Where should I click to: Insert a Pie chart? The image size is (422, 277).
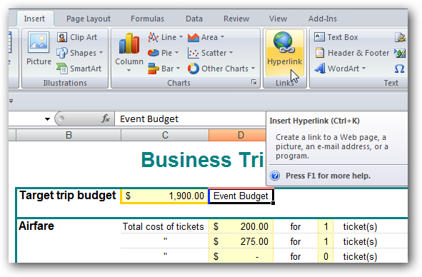(x=163, y=53)
